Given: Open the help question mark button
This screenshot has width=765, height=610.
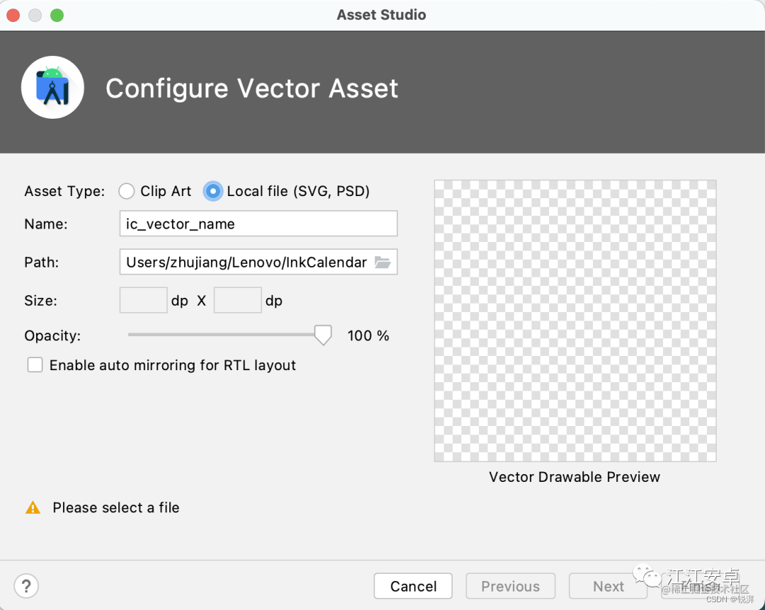Looking at the screenshot, I should click(x=26, y=586).
